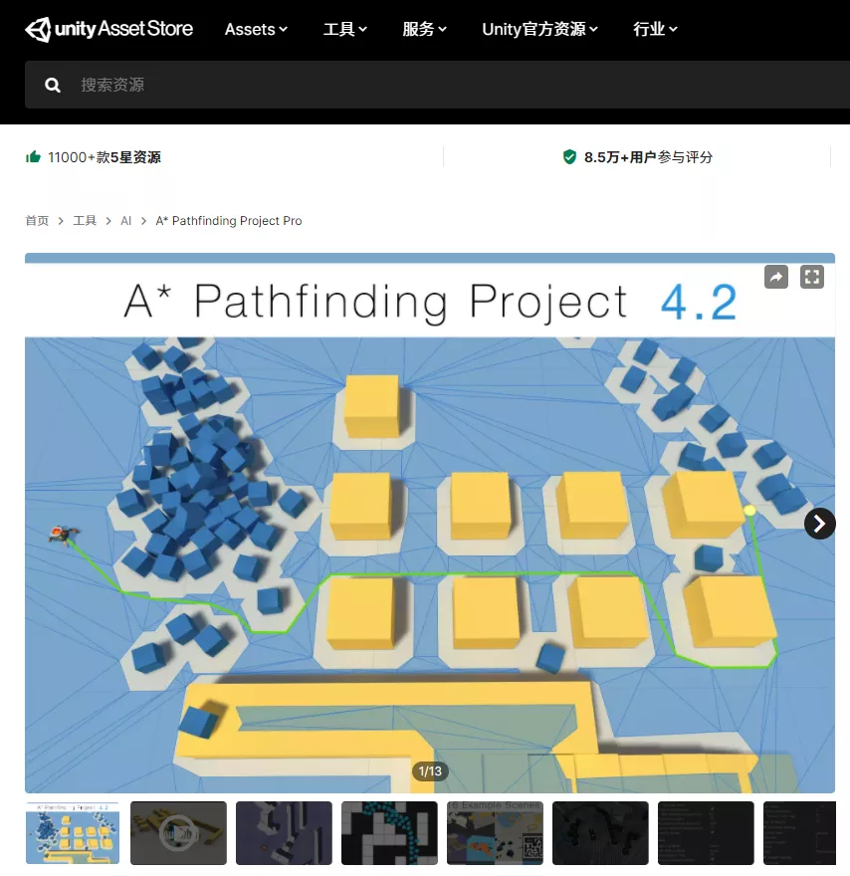Click the thumbs-up icon beside 11000+

[34, 157]
